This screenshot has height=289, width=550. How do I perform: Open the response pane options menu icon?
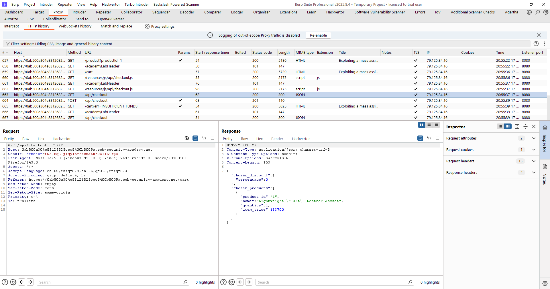coord(437,138)
